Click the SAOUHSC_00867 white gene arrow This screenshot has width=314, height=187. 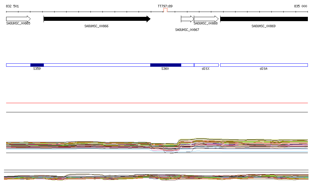point(187,19)
